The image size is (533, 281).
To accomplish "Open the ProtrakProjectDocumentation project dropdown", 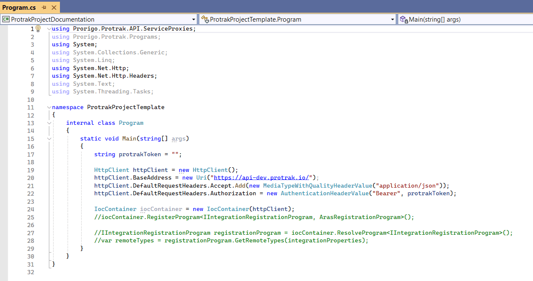I will [x=194, y=20].
